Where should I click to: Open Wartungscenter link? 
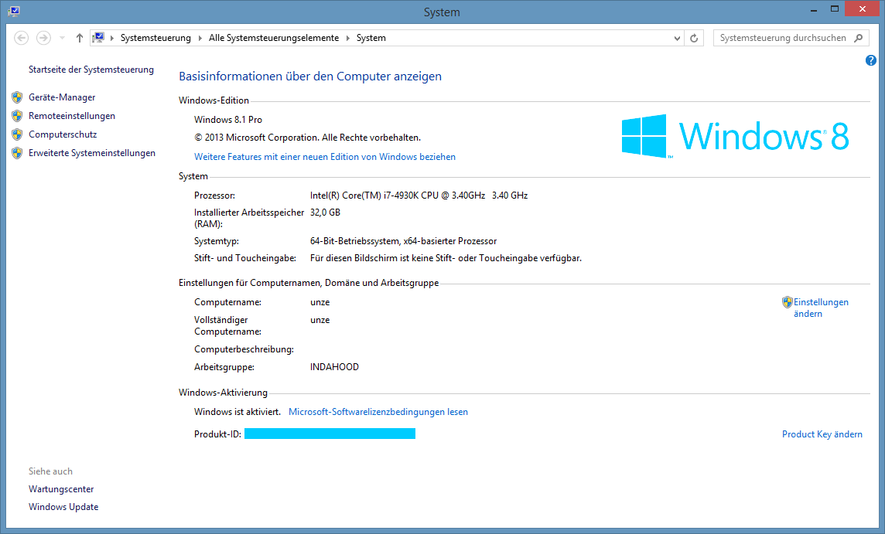point(61,489)
